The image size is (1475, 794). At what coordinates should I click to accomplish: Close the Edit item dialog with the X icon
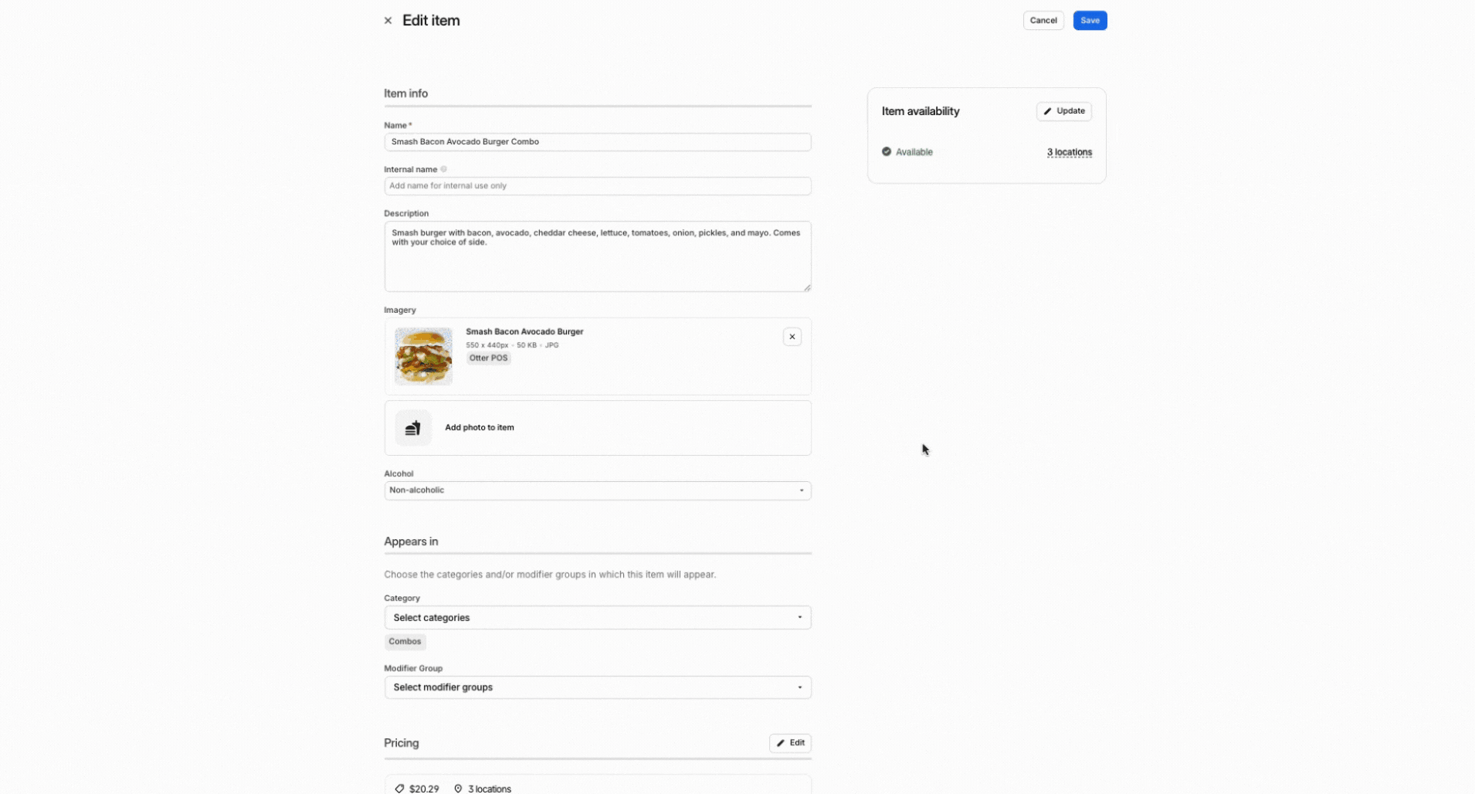tap(388, 21)
